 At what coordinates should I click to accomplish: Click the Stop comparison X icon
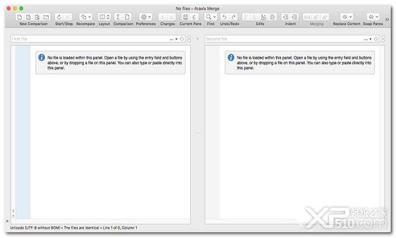pyautogui.click(x=68, y=17)
